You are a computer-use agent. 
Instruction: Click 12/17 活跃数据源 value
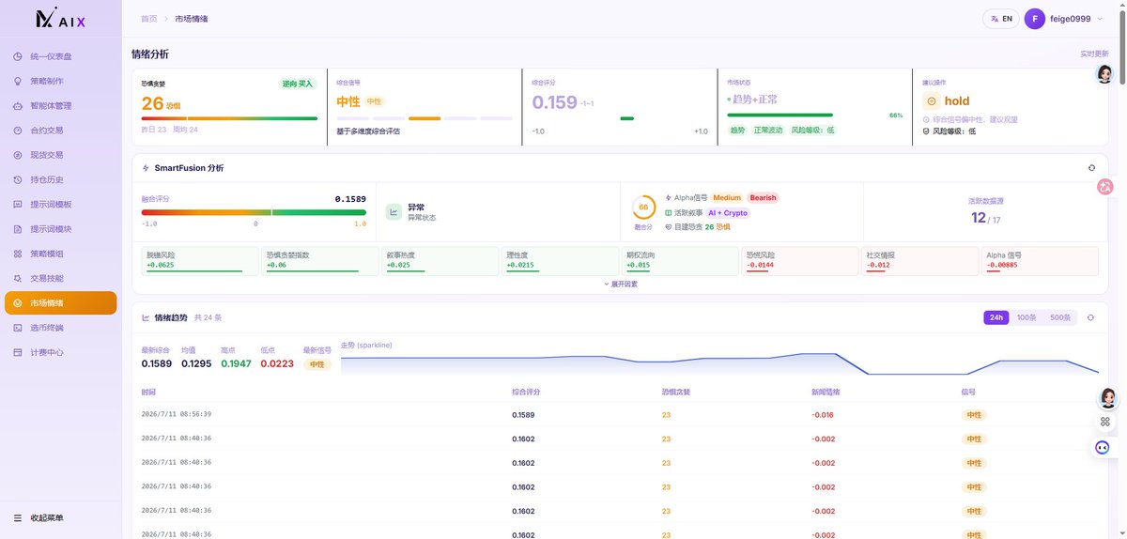(985, 218)
